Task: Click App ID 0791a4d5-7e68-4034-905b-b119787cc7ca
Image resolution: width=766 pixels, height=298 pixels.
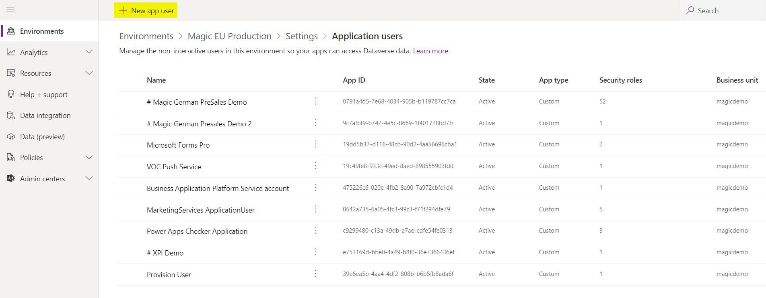Action: (399, 101)
